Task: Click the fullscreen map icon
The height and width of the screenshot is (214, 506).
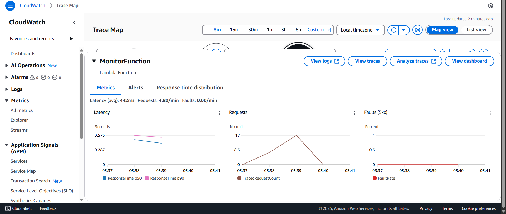Action: (x=417, y=30)
